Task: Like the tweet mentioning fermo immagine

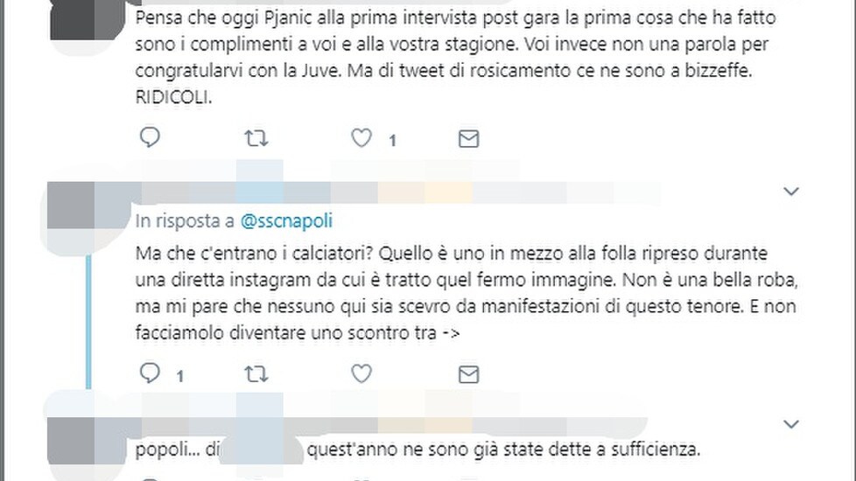Action: (361, 373)
